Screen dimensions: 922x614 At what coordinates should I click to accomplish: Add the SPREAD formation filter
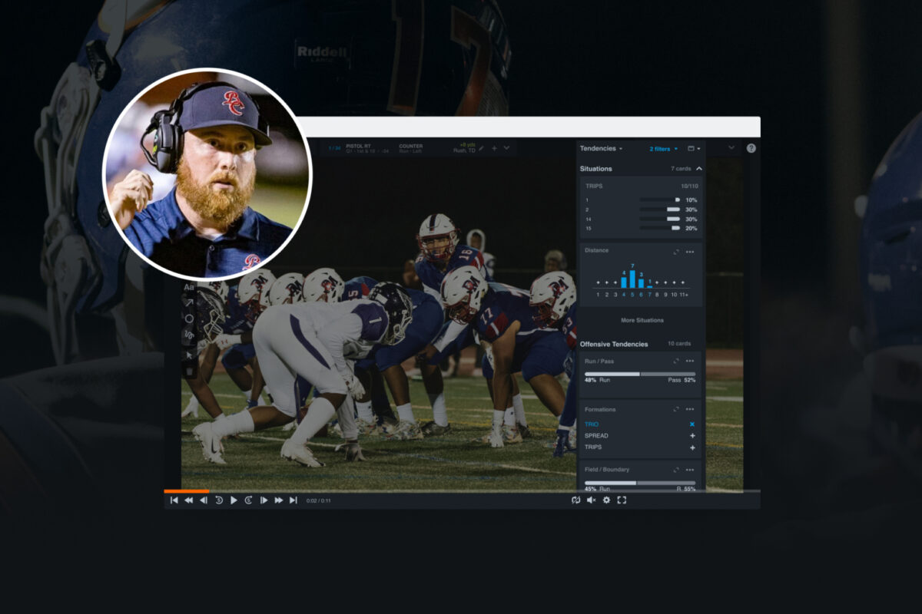pyautogui.click(x=691, y=435)
